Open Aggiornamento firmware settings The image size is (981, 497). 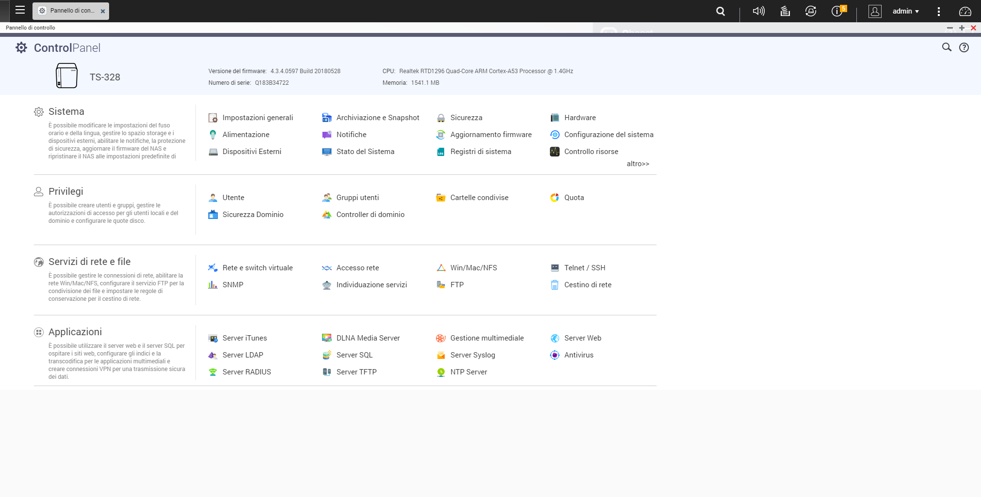(x=491, y=135)
